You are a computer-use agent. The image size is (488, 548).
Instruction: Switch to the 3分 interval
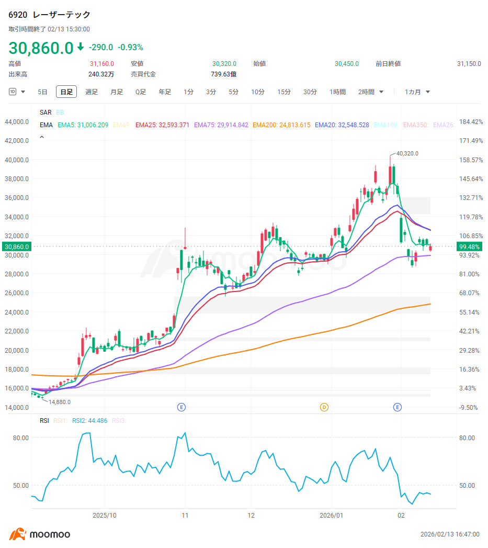pyautogui.click(x=211, y=92)
